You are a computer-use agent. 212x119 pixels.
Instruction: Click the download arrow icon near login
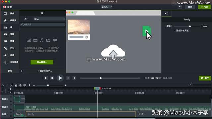click(180, 7)
